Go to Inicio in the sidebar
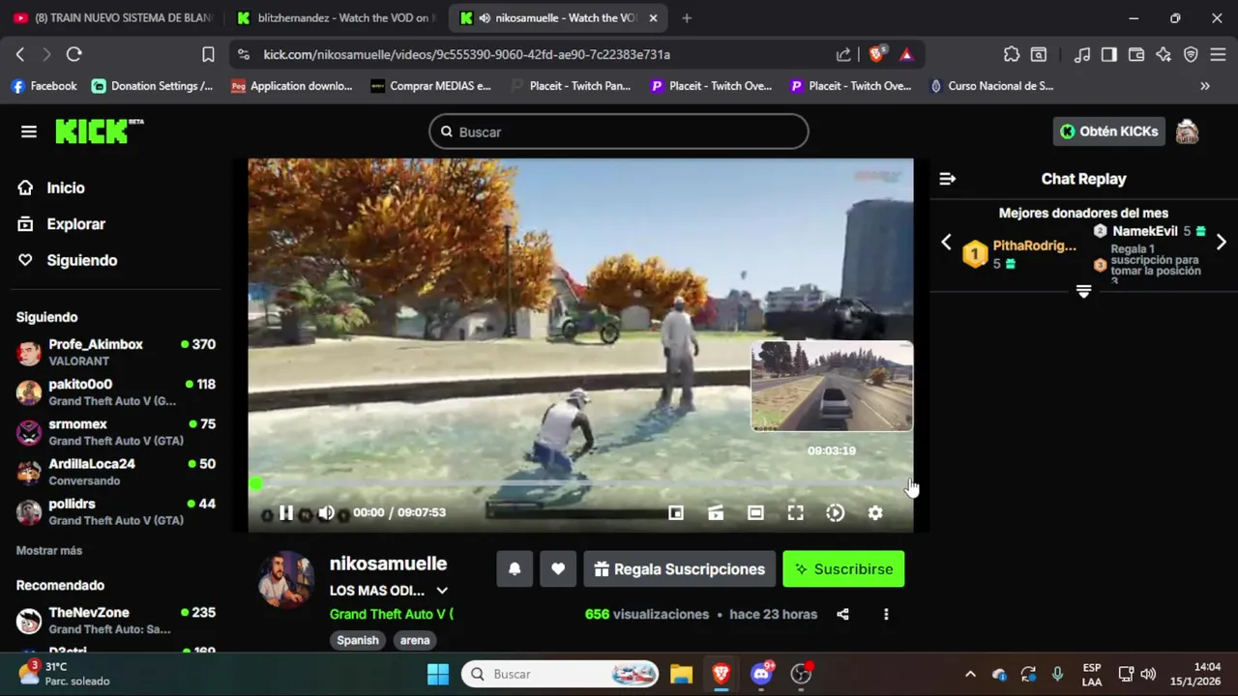This screenshot has width=1238, height=696. pyautogui.click(x=66, y=188)
